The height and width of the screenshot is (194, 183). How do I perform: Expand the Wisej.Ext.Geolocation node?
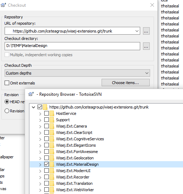click(x=40, y=158)
